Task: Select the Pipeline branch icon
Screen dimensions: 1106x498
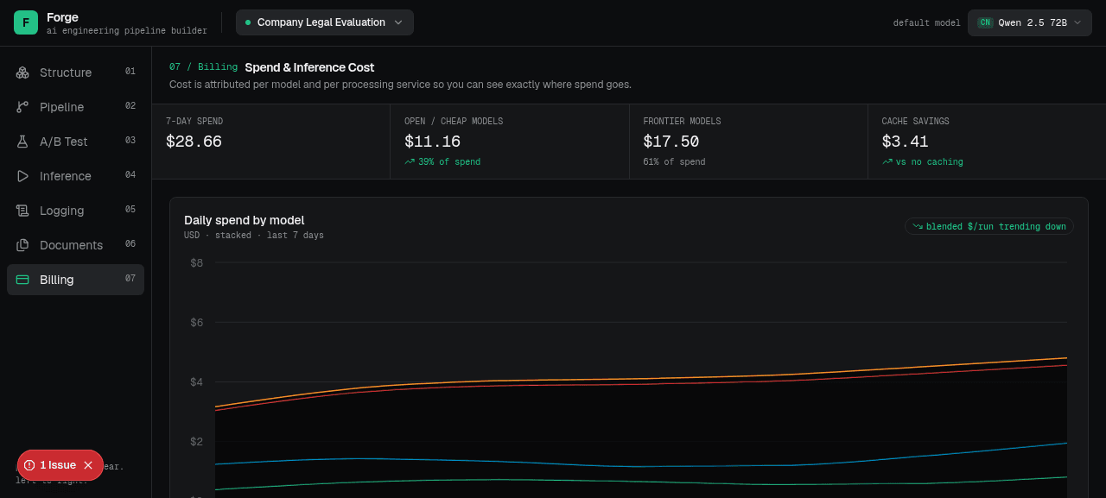Action: (x=22, y=107)
